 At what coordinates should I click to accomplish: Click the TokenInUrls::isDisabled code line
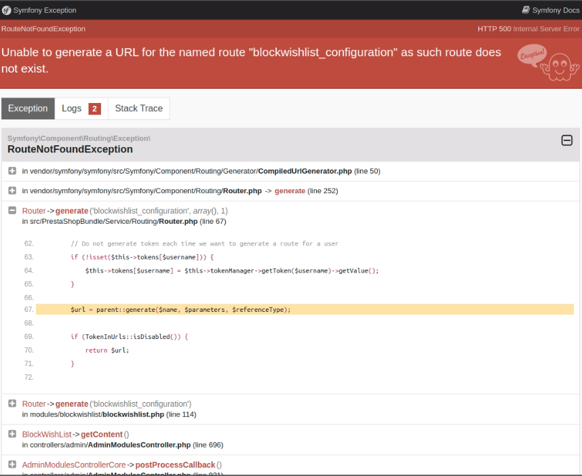coord(130,337)
